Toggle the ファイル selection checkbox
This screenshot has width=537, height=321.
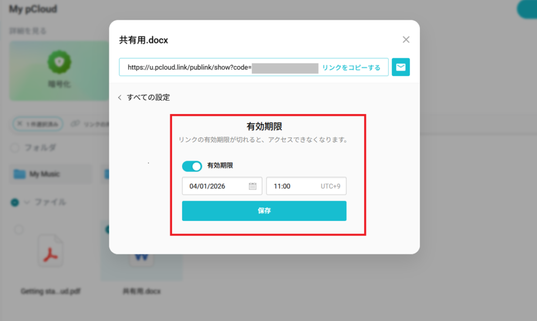point(15,202)
